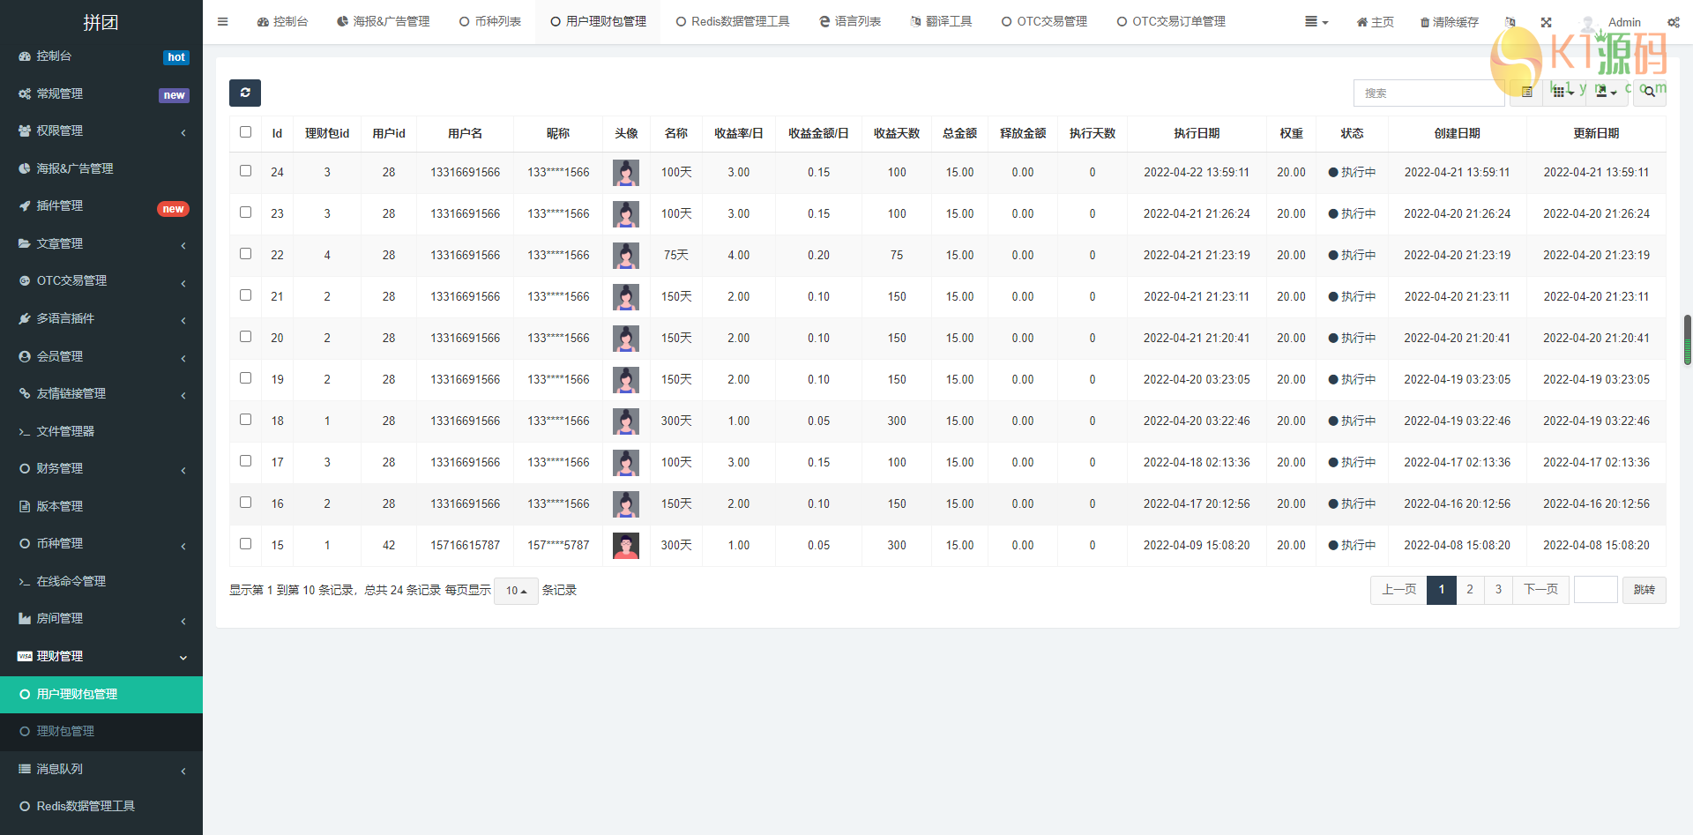Expand the 会员管理 sidebar chevron
This screenshot has height=835, width=1693.
(x=183, y=358)
